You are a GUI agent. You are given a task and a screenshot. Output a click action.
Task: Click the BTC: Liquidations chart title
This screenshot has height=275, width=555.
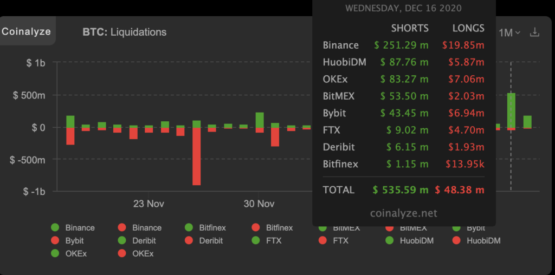125,32
